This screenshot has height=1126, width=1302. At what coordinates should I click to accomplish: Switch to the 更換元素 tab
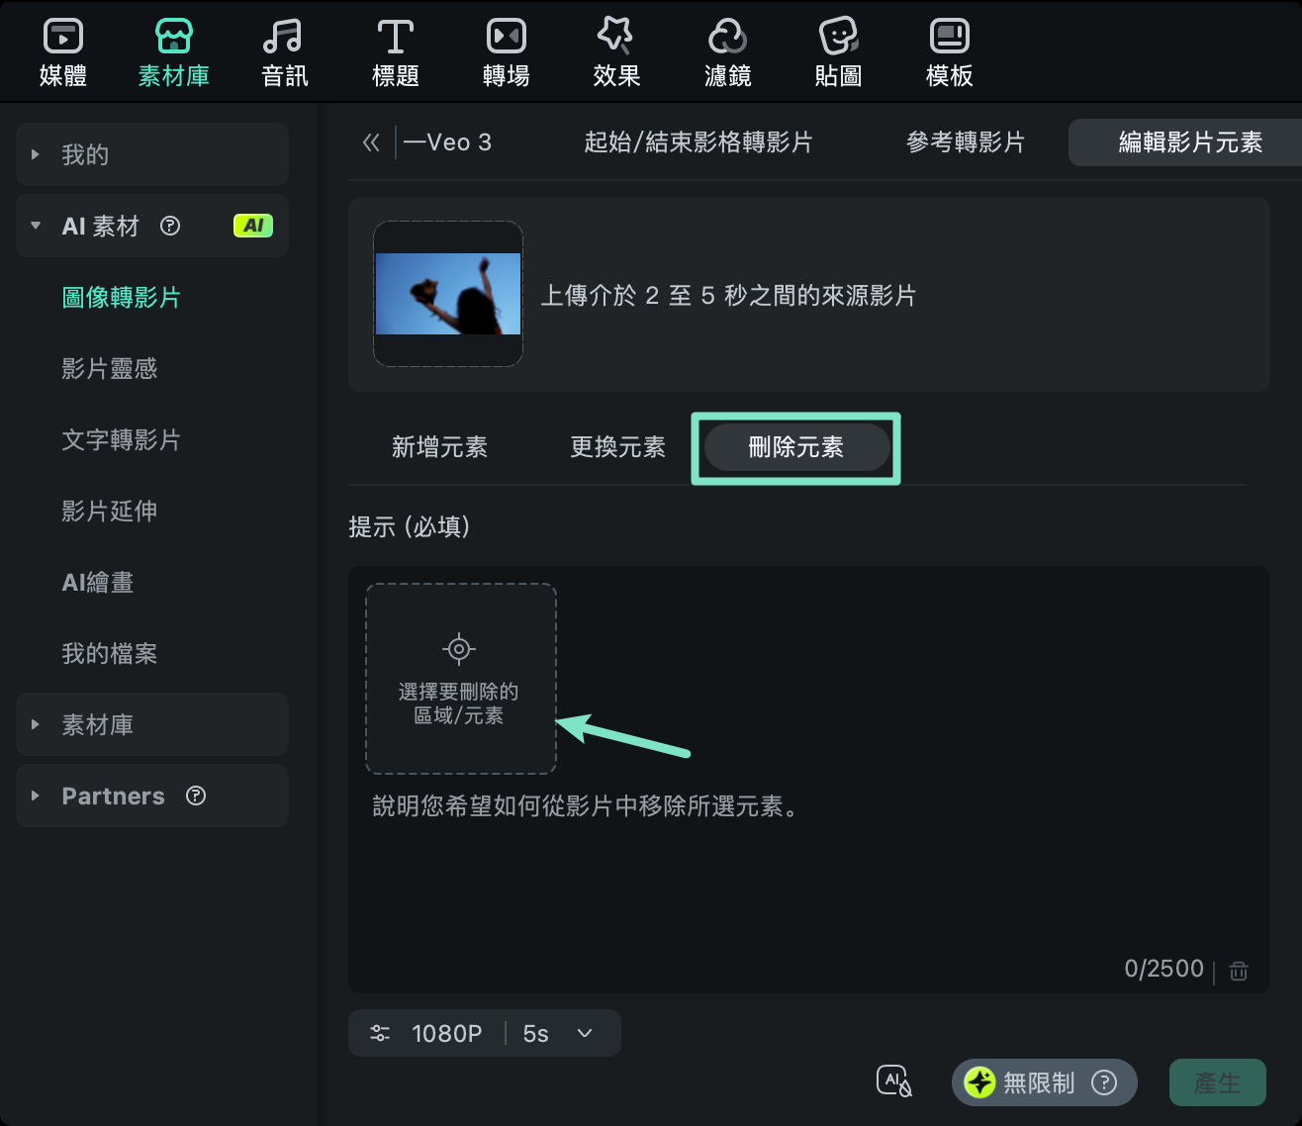tap(616, 447)
